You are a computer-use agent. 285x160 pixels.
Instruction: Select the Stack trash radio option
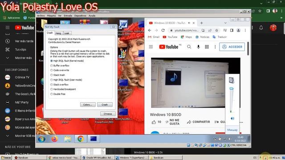tap(57, 75)
